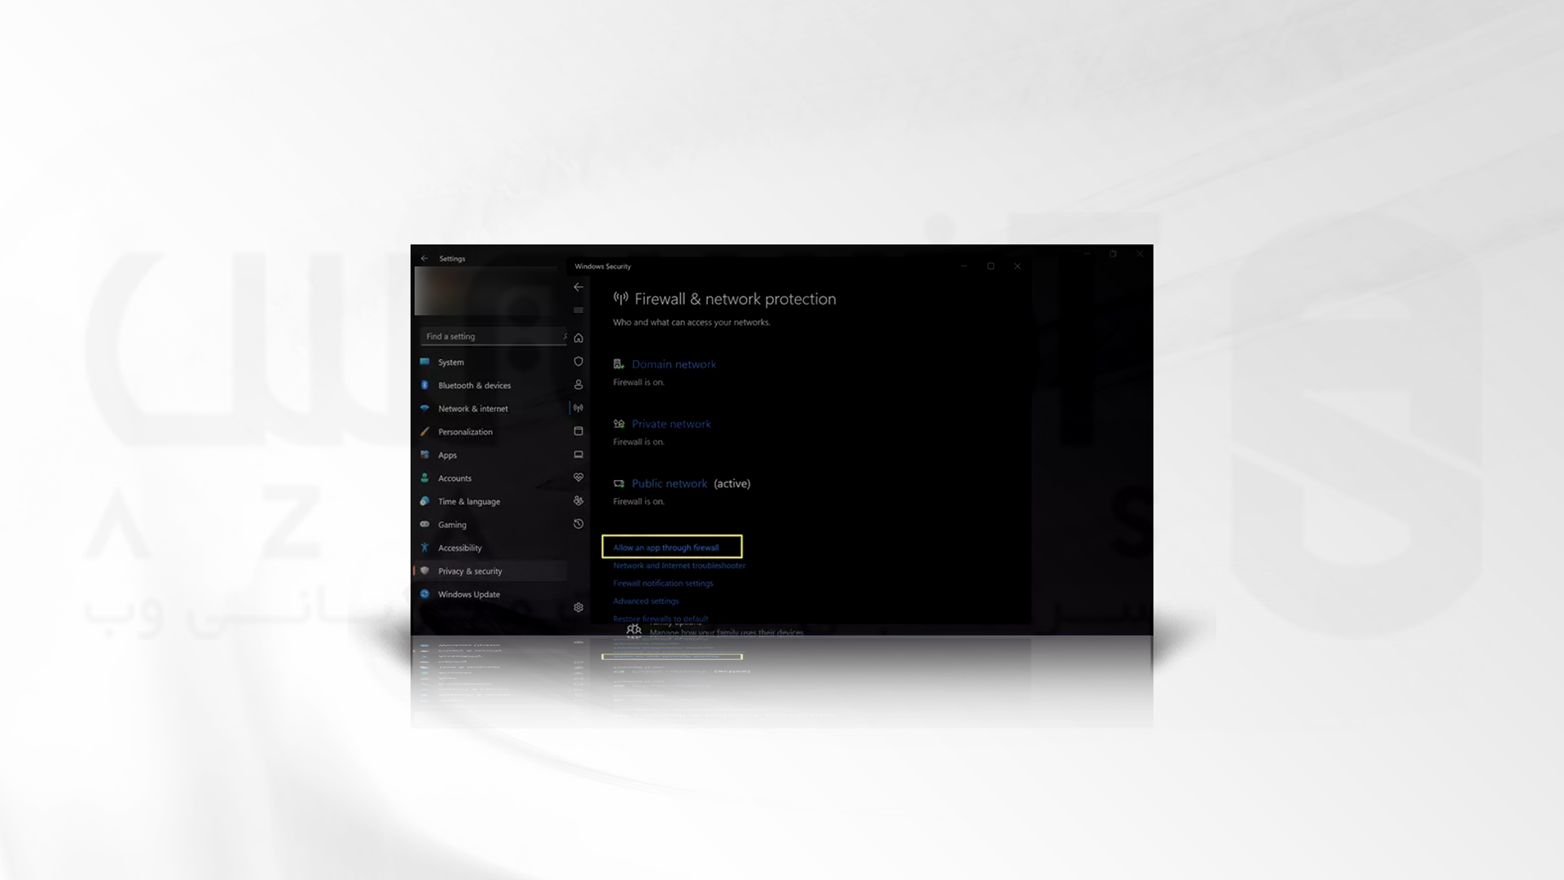This screenshot has width=1564, height=880.
Task: Click the Windows Security home icon
Action: 579,338
